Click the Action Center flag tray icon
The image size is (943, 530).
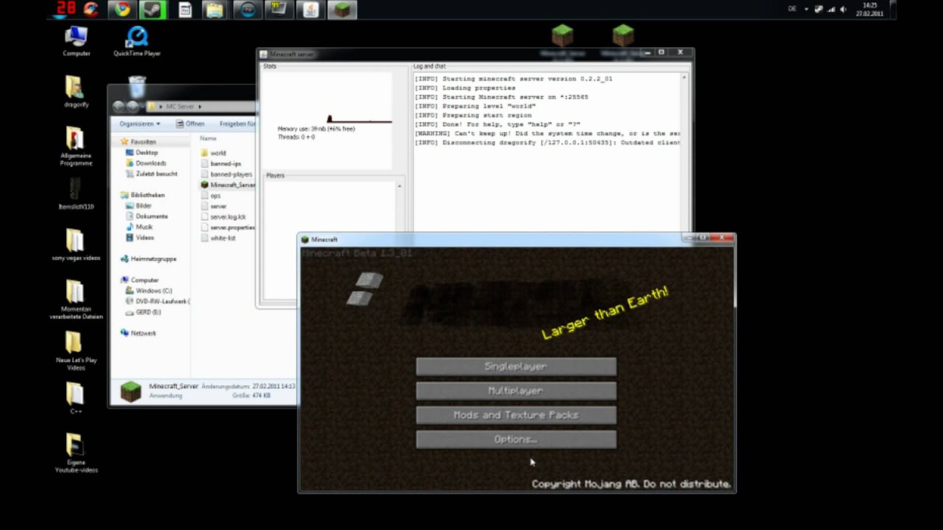coord(818,10)
